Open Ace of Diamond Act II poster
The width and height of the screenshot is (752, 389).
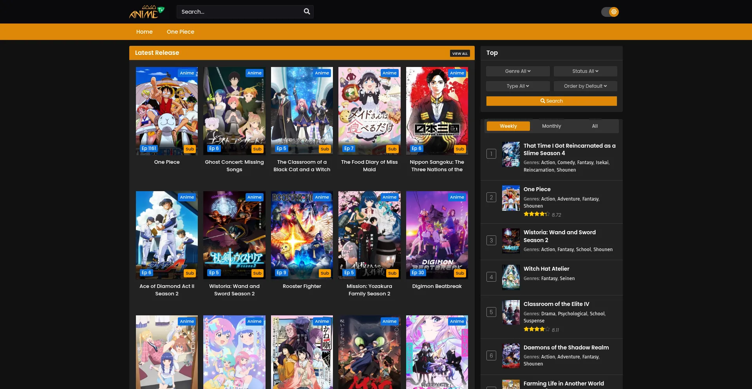coord(167,235)
